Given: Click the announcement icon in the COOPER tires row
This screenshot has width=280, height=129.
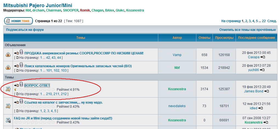Looking at the screenshot, I should tap(8, 55).
